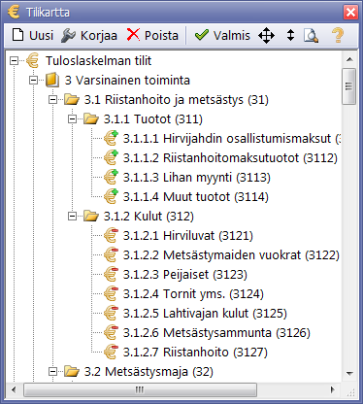363x404 pixels.
Task: Click expense euro icon of Lahtivajan kulut
Action: (x=111, y=313)
